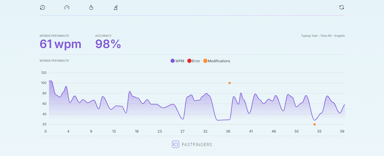Toggle the Error series in legend
This screenshot has height=156, width=384.
pos(194,61)
